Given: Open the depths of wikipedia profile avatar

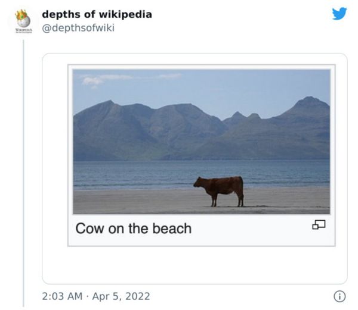Looking at the screenshot, I should (23, 22).
